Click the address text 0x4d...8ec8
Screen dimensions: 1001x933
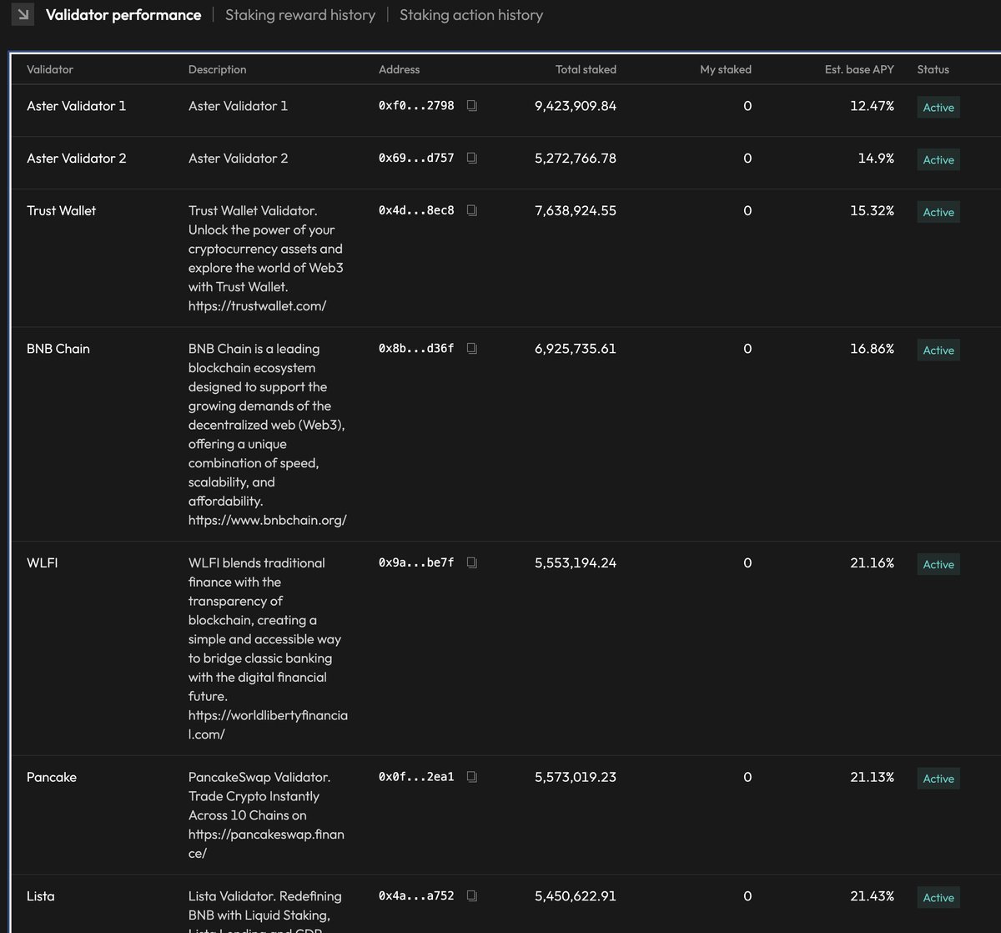[x=416, y=210]
